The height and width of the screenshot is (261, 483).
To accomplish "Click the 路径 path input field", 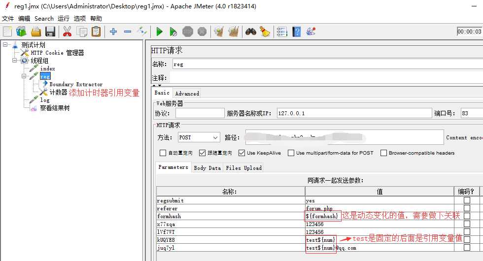I will point(345,137).
